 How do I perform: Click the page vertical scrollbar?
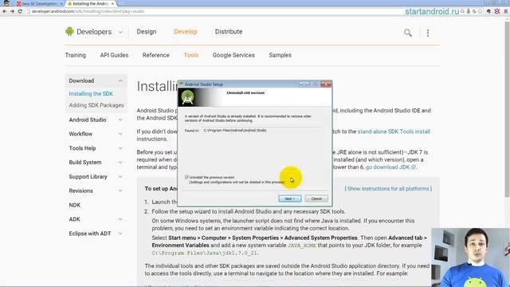(x=507, y=109)
